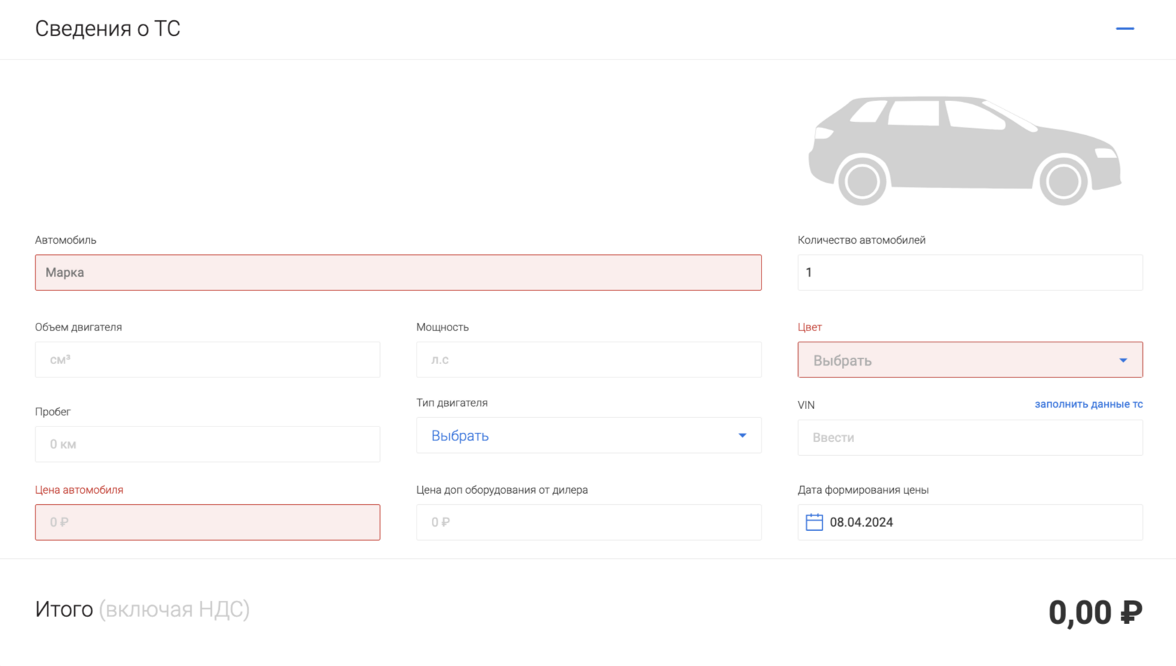Select Цена доп оборудования от дилера field
This screenshot has width=1176, height=666.
click(x=588, y=522)
